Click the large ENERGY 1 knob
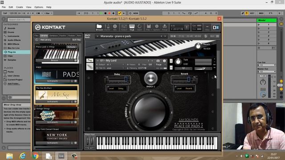Viewport: 285px width, 160px height. [151, 112]
